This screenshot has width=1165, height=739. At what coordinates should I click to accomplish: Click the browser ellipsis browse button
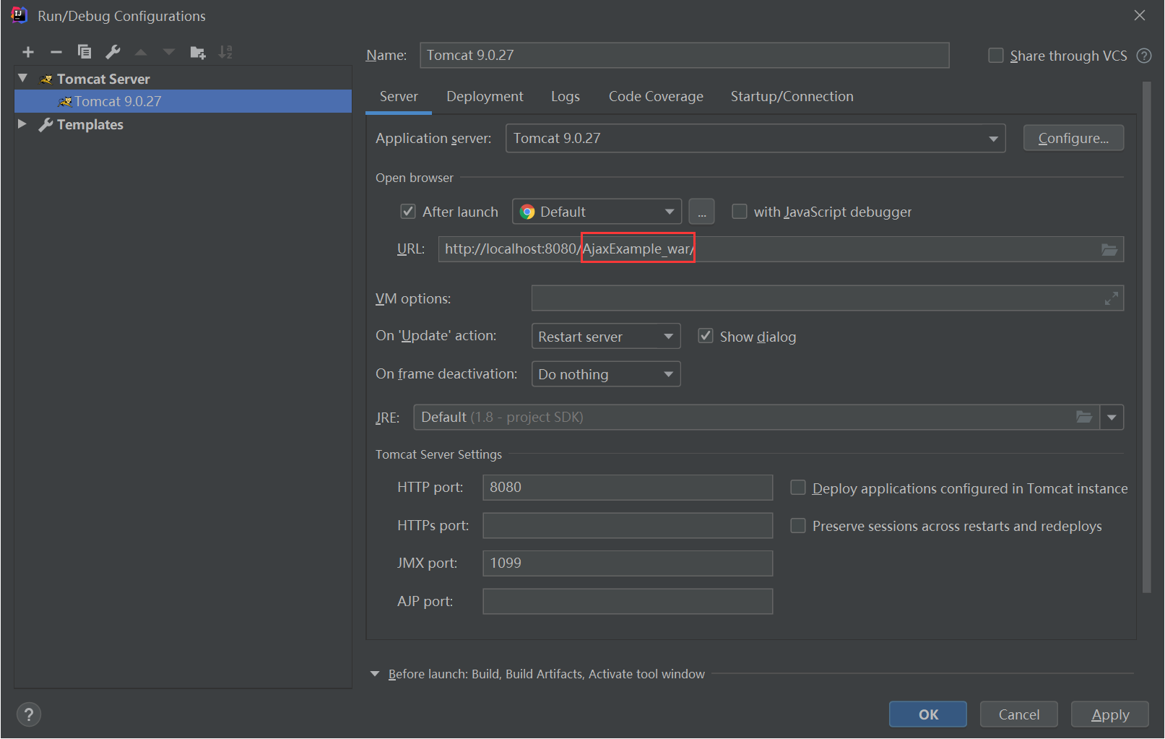tap(701, 212)
